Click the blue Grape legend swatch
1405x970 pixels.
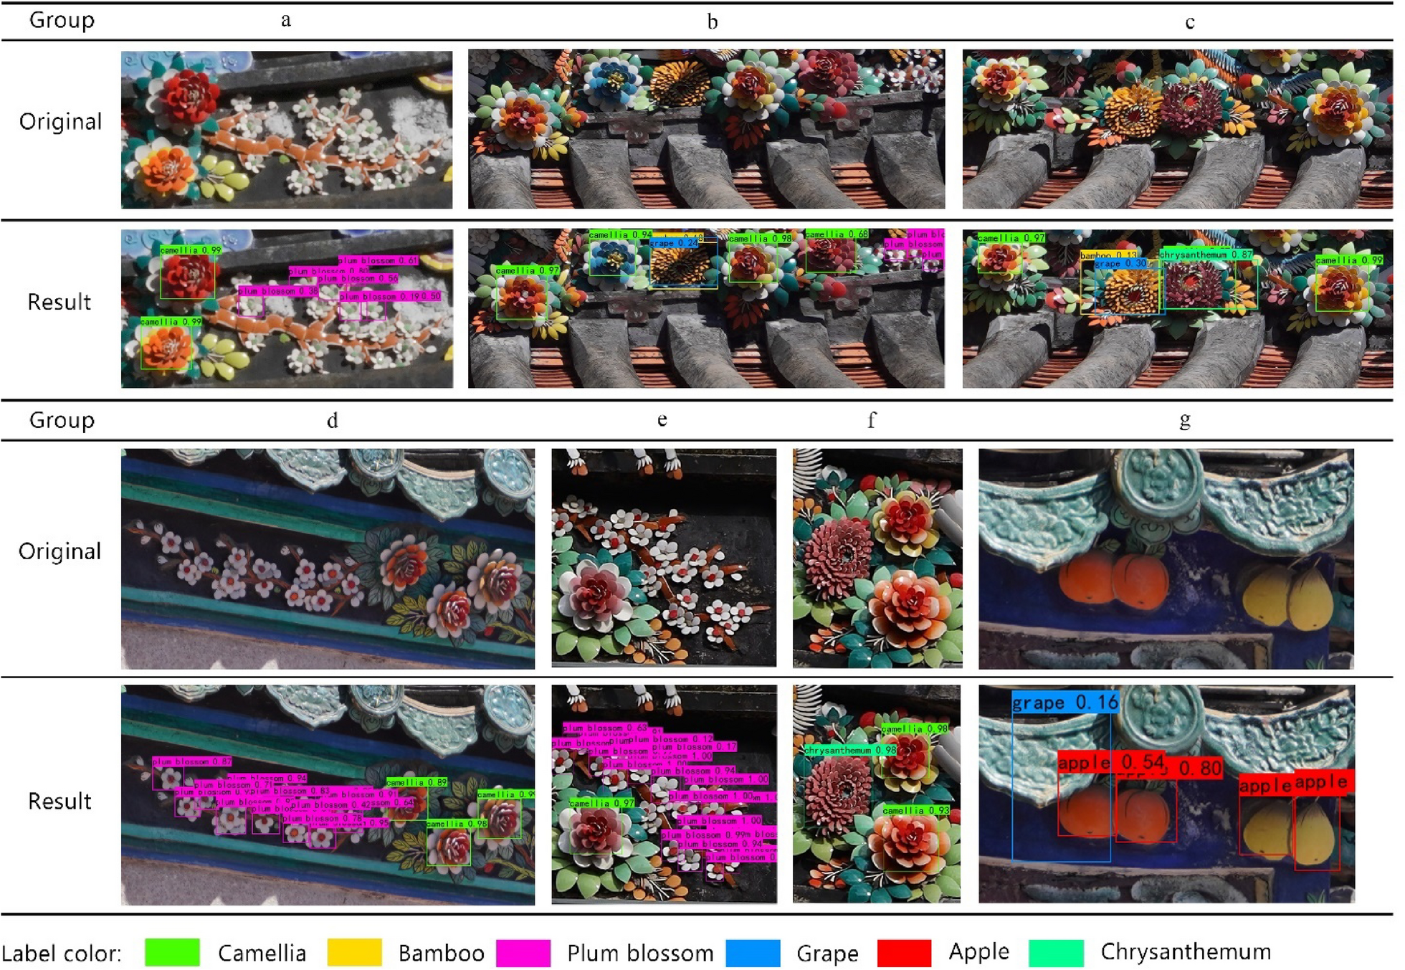coord(753,953)
